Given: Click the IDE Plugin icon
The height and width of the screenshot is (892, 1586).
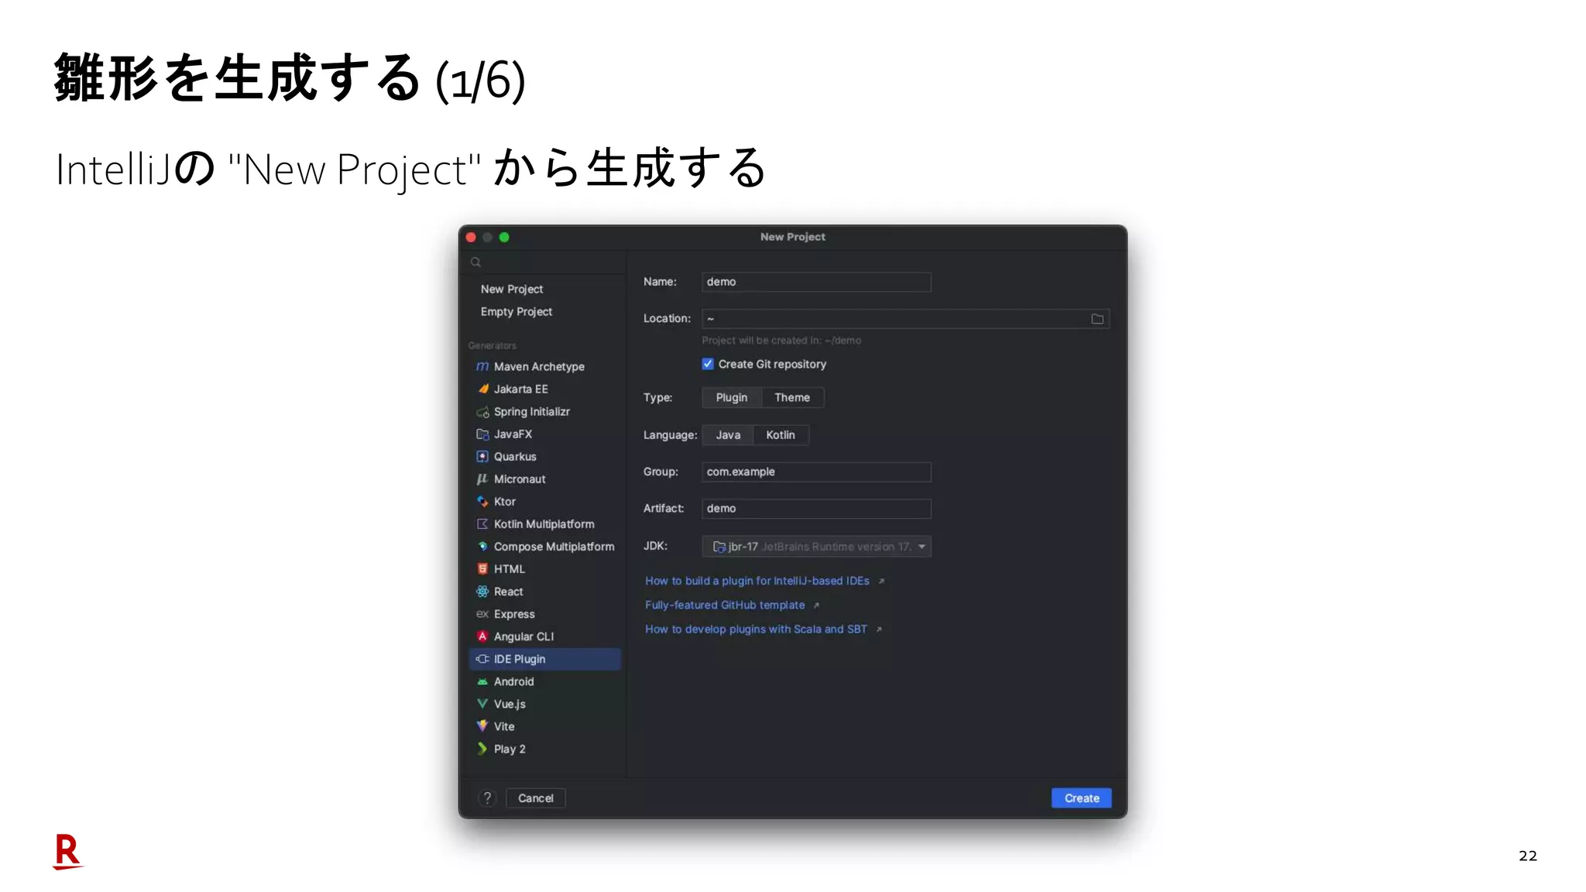Looking at the screenshot, I should point(482,659).
